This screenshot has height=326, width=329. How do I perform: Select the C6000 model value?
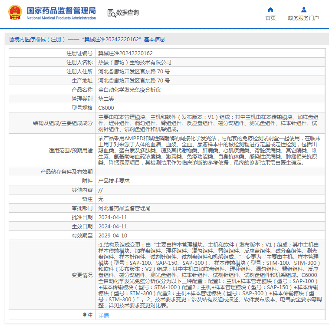(106, 108)
